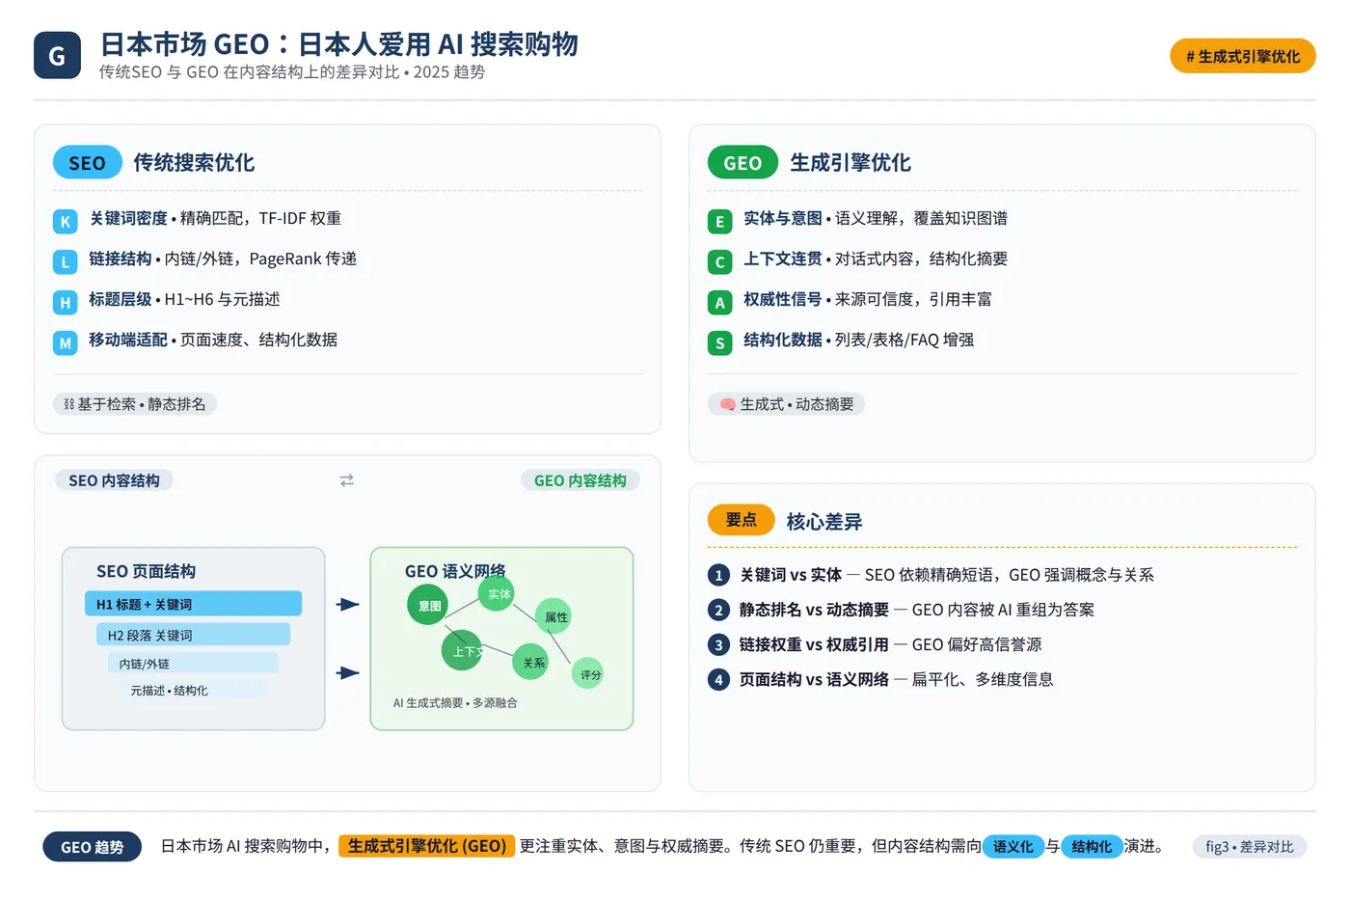Click the green GEO badge

(x=742, y=162)
